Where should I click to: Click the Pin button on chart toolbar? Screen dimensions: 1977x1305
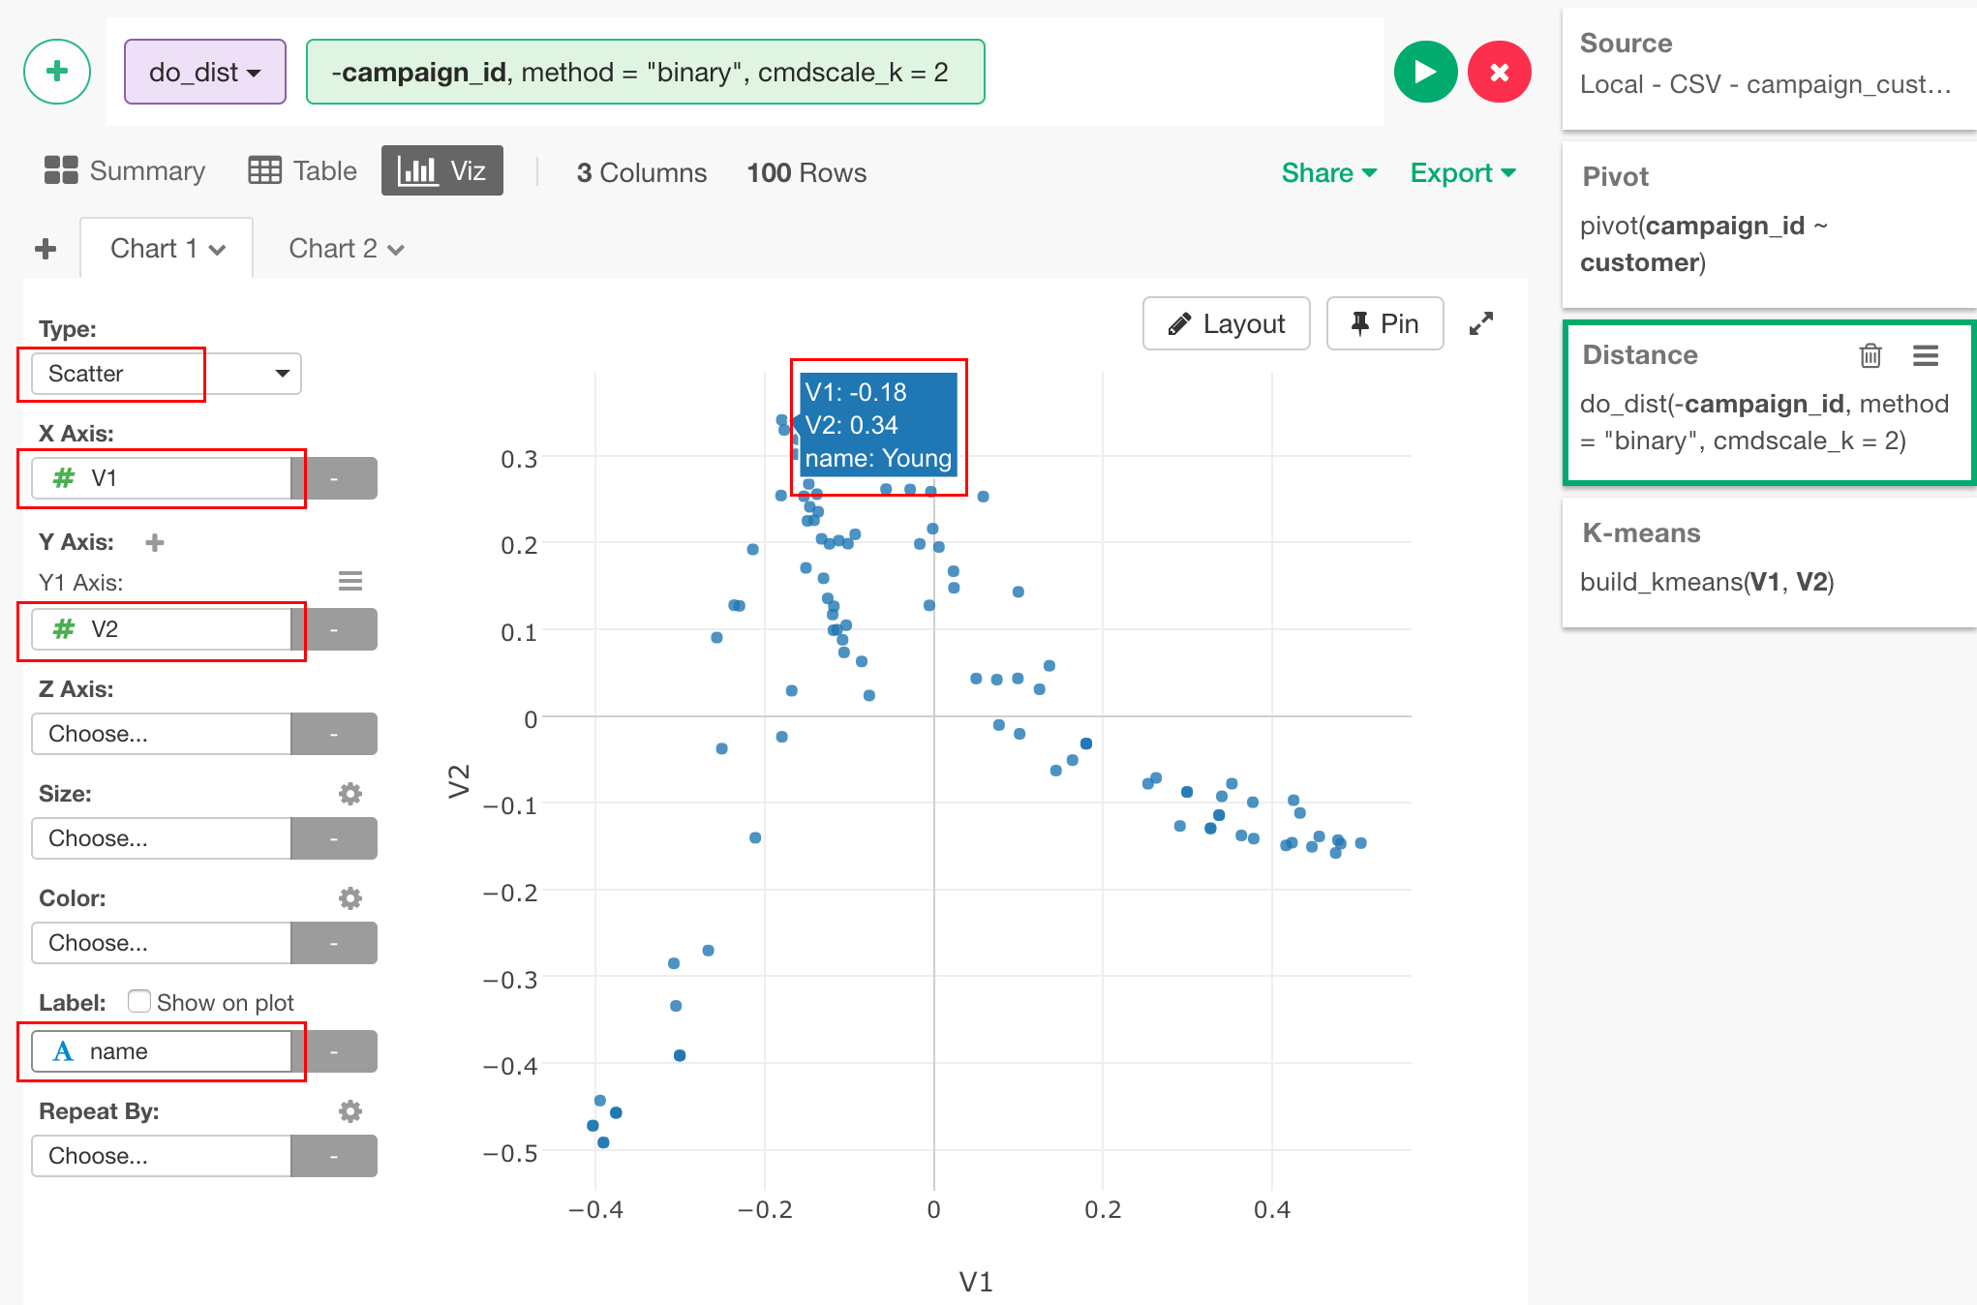[1383, 323]
